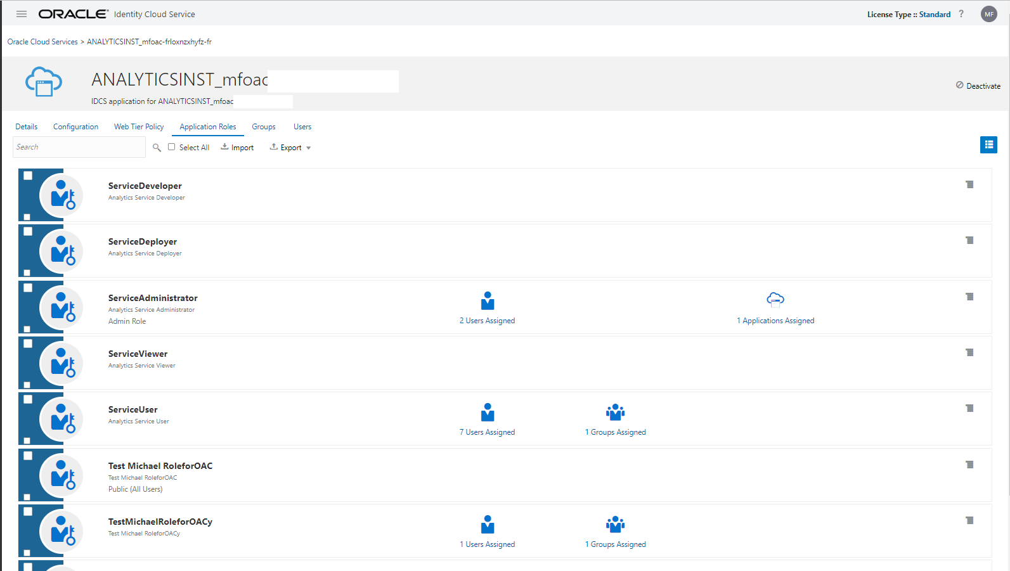The height and width of the screenshot is (571, 1010).
Task: Focus the Search input field
Action: (x=79, y=147)
